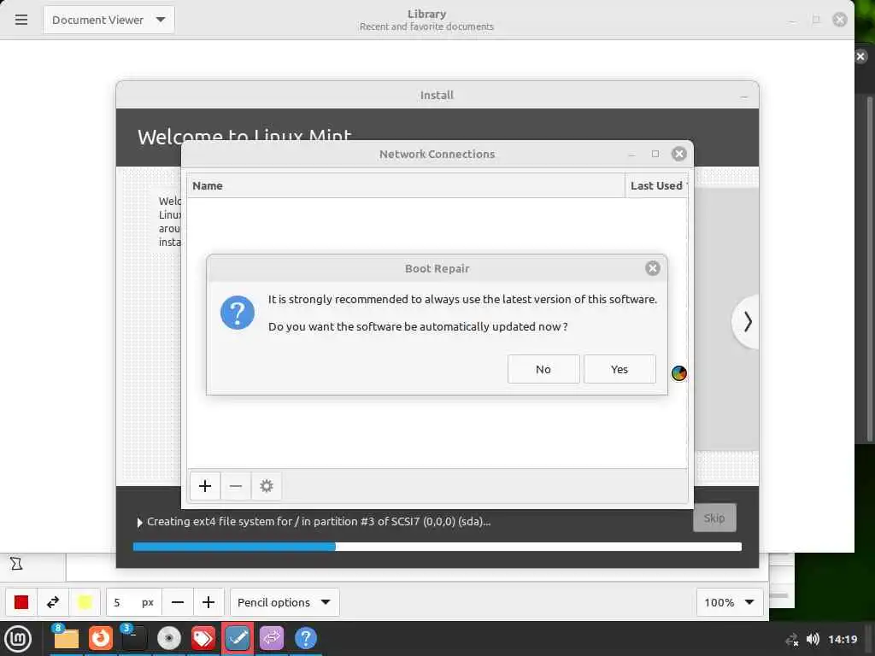Close the side panel with X

point(860,56)
